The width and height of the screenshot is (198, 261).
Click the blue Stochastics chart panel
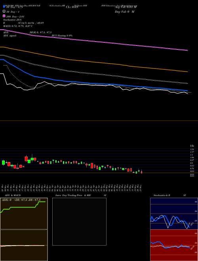(174, 214)
